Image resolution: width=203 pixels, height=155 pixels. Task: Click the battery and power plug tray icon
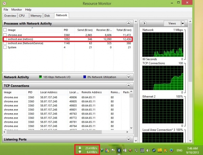coord(125,150)
